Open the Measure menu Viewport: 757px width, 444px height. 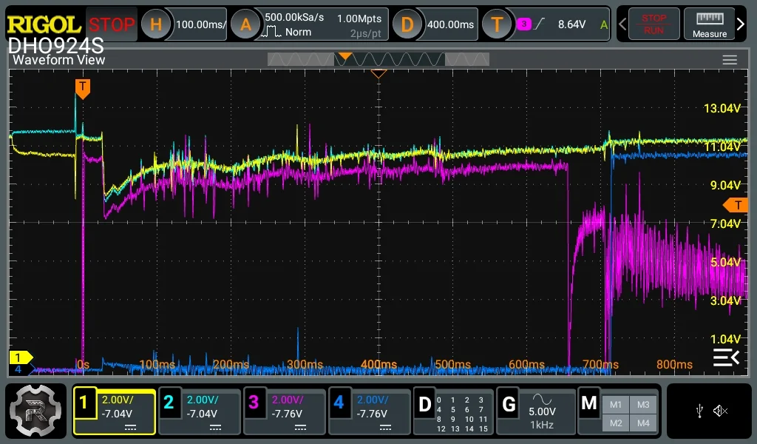[x=709, y=24]
